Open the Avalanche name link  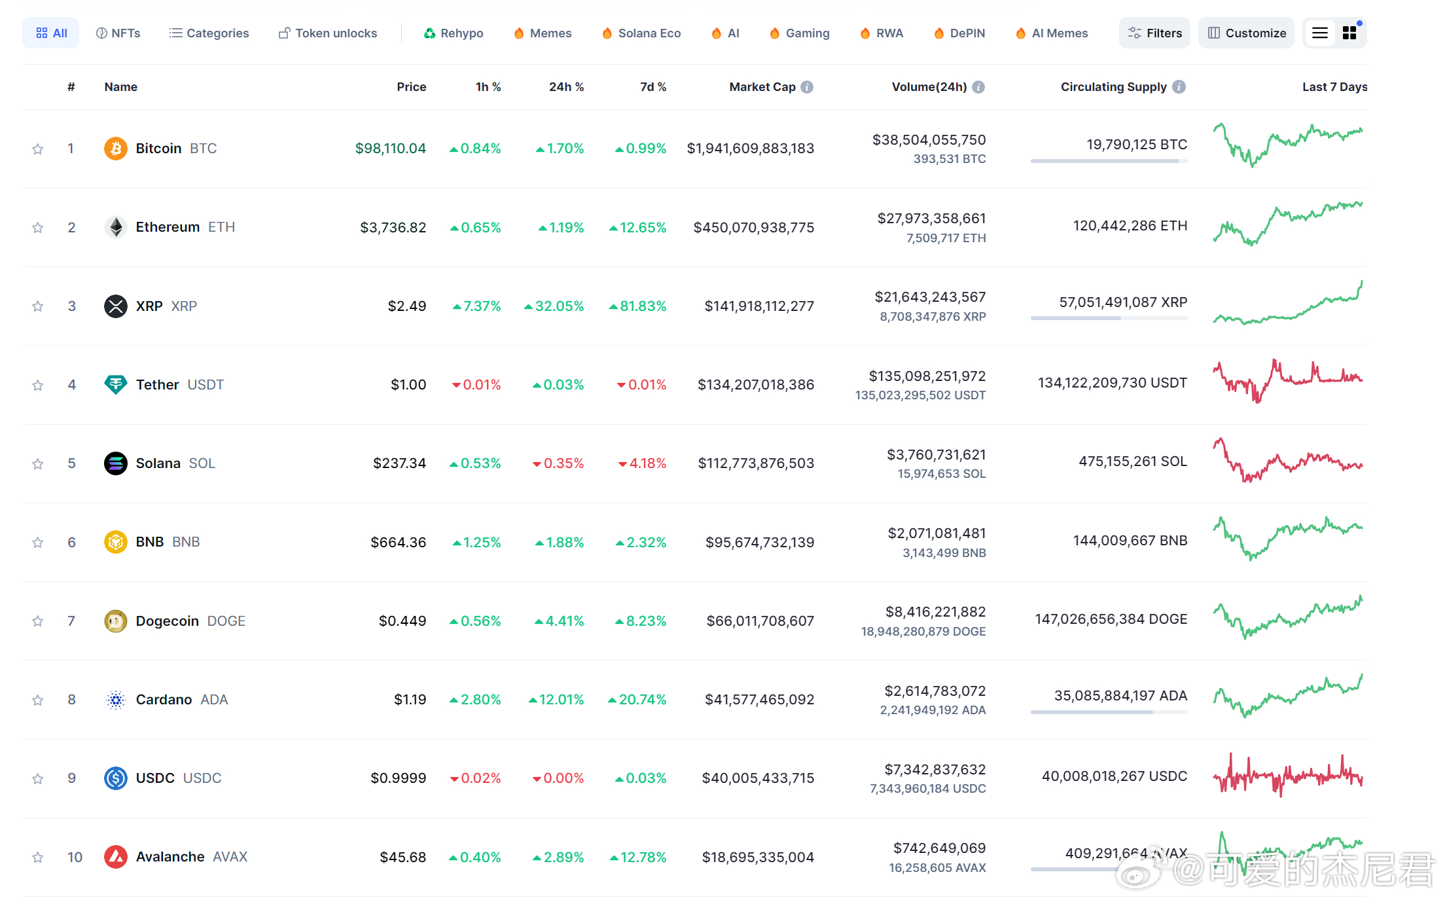170,857
